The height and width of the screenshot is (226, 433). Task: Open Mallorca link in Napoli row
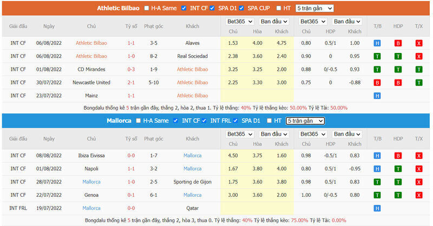click(193, 169)
